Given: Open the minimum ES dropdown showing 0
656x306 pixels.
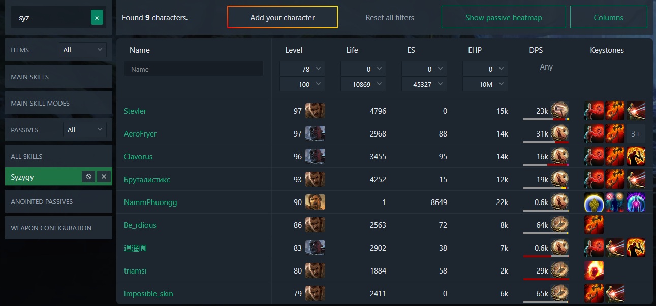Looking at the screenshot, I should coord(424,69).
